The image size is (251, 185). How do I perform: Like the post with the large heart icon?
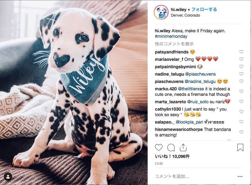[159, 148]
